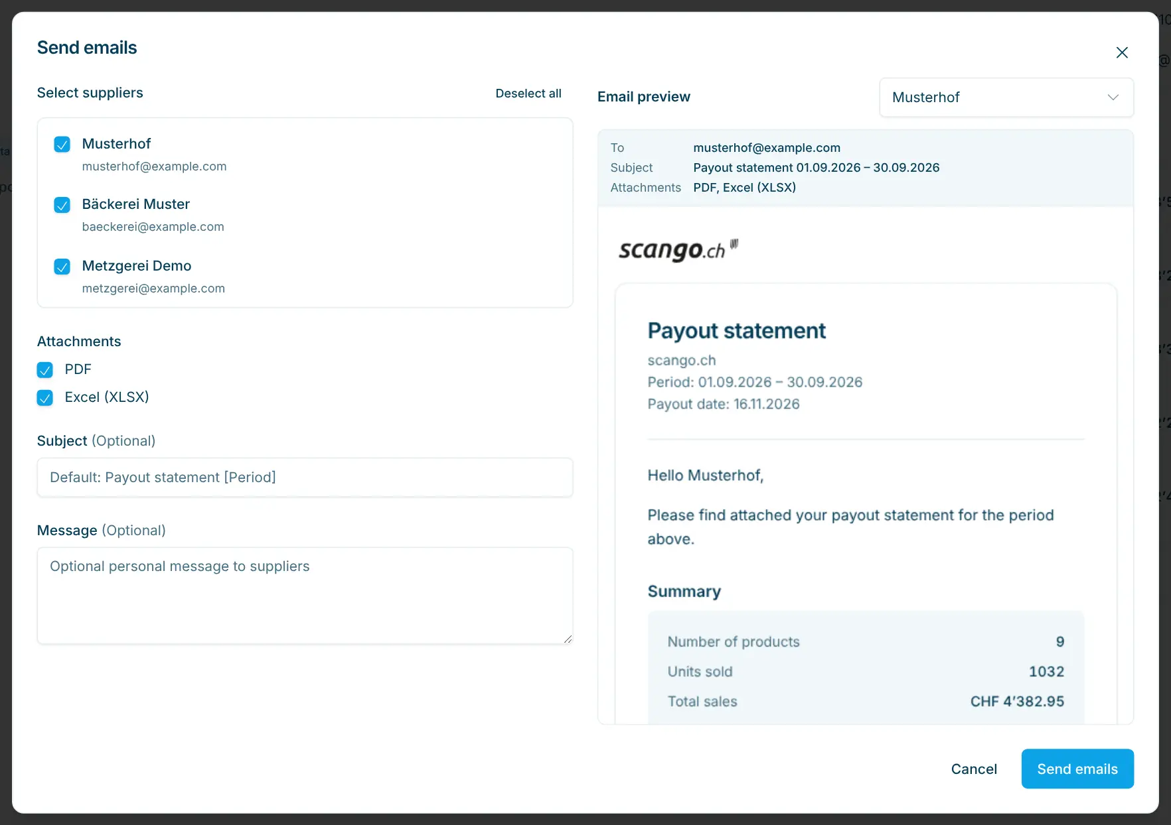Click metzgerei@example.com supplier email
1171x825 pixels.
153,288
